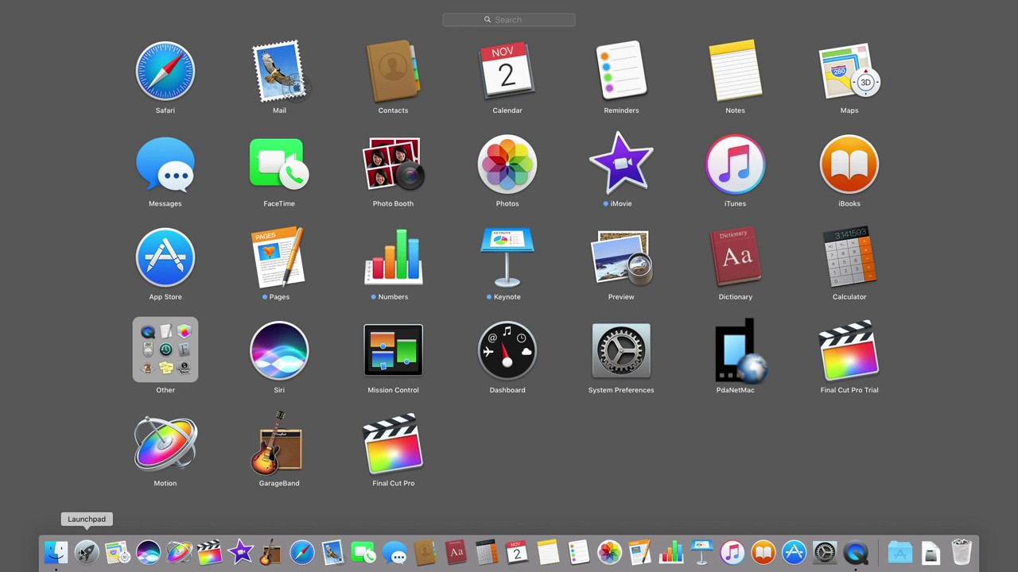The height and width of the screenshot is (572, 1018).
Task: Launch Maps from the Launchpad grid
Action: [849, 71]
